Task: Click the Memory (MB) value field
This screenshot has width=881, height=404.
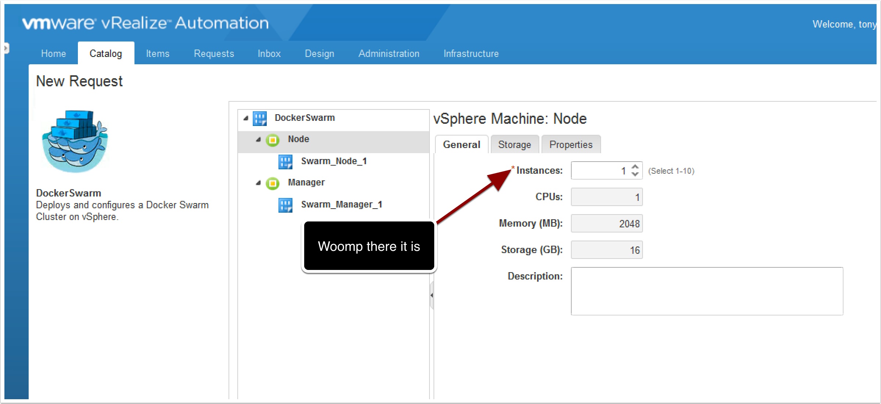Action: pos(607,224)
